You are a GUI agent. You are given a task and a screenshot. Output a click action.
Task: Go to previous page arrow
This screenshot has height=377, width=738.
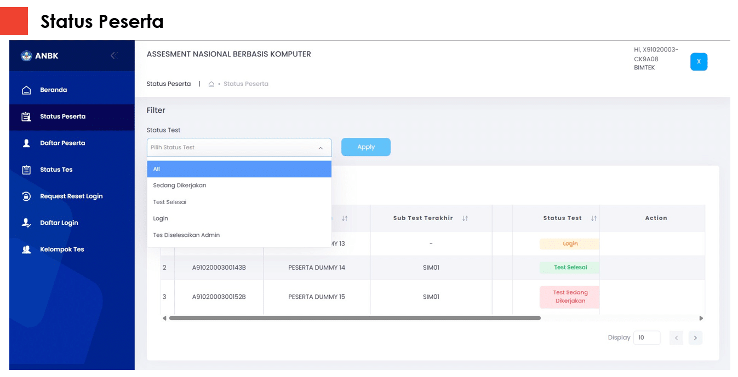point(677,338)
